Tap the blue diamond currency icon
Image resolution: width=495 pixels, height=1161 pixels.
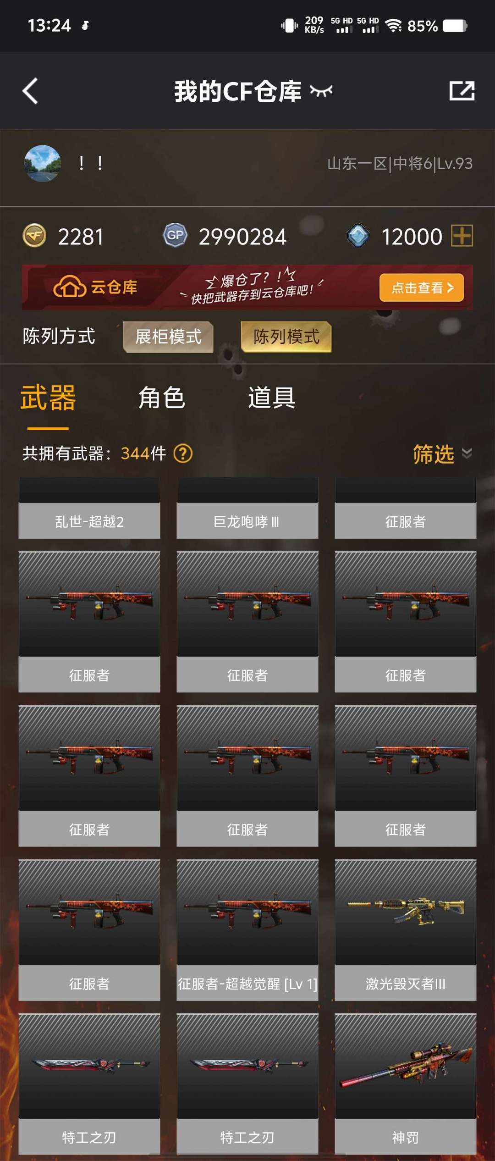[358, 236]
